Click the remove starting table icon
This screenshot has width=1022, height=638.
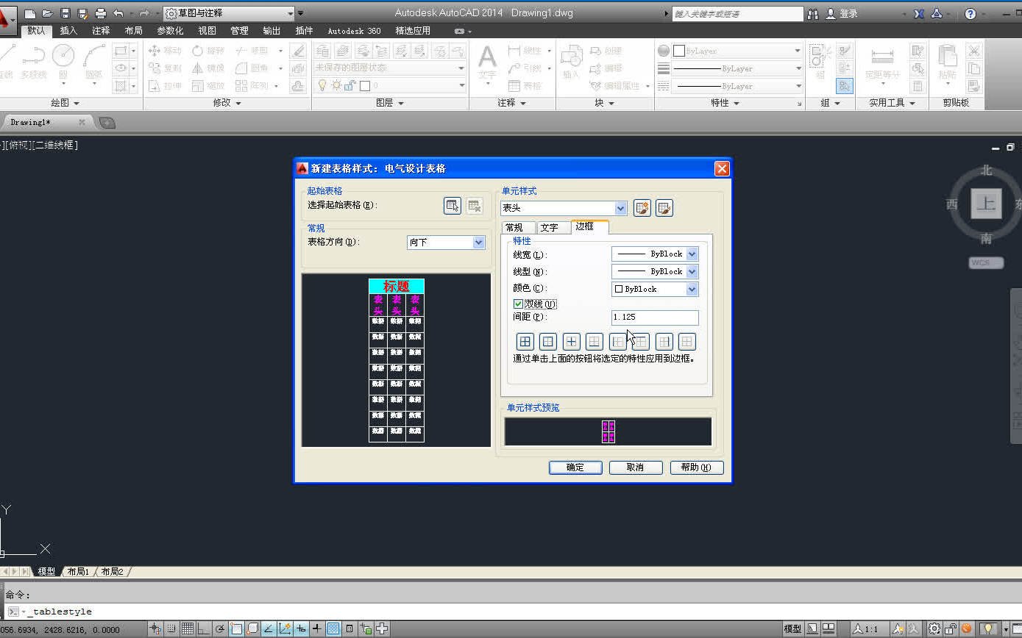(x=475, y=206)
